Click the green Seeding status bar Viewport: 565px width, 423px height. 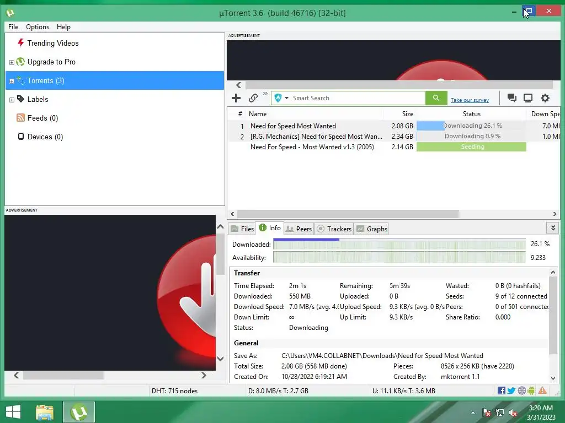pyautogui.click(x=471, y=147)
